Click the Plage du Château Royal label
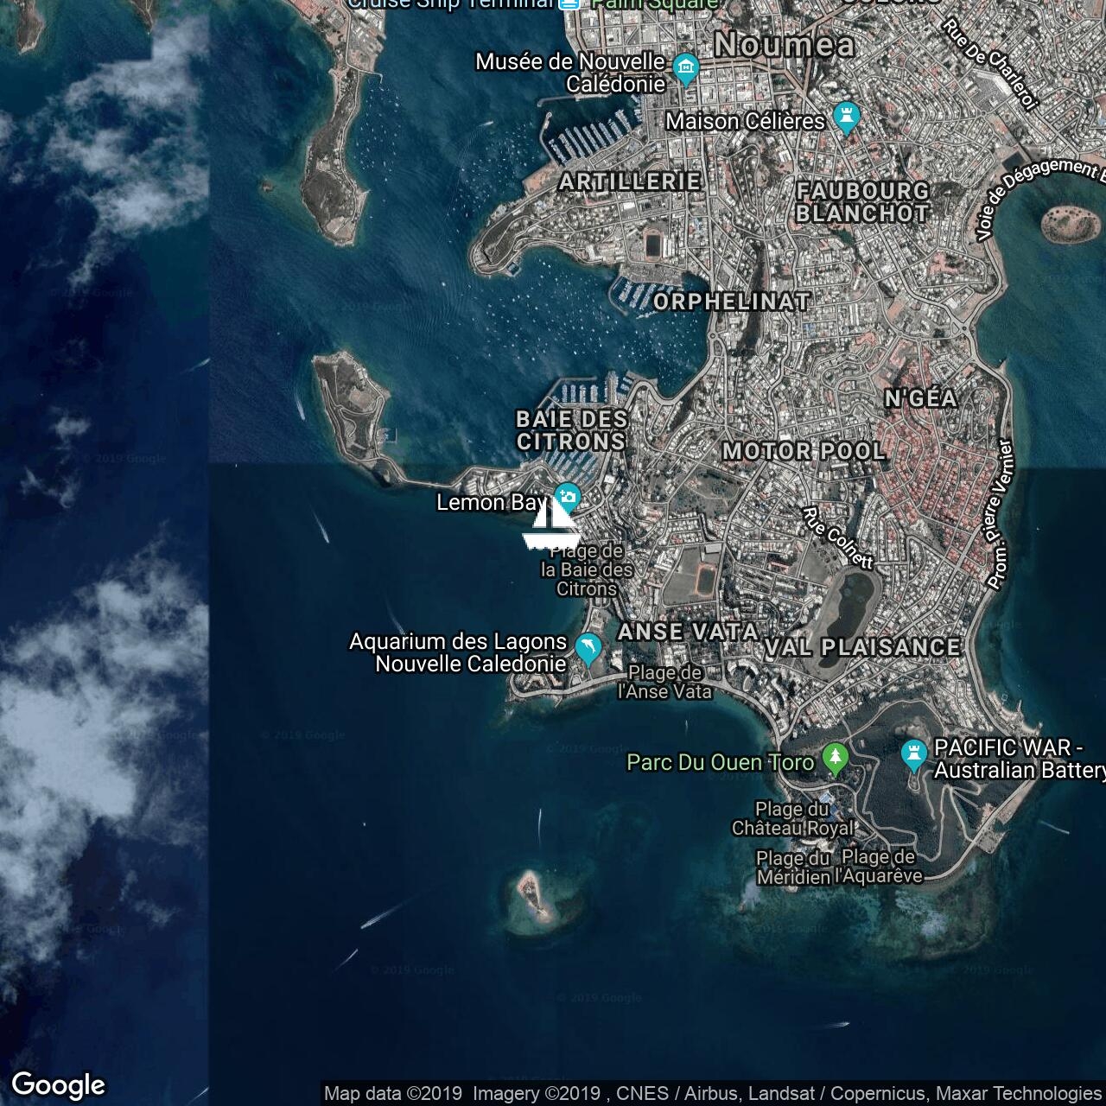Image resolution: width=1106 pixels, height=1106 pixels. (x=792, y=818)
